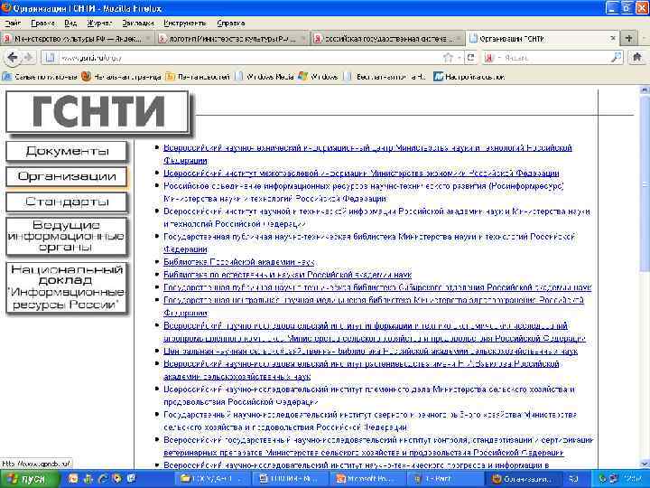Open ГПНТБ Сибирского отделения РАН link
The width and height of the screenshot is (650, 488).
pyautogui.click(x=377, y=287)
